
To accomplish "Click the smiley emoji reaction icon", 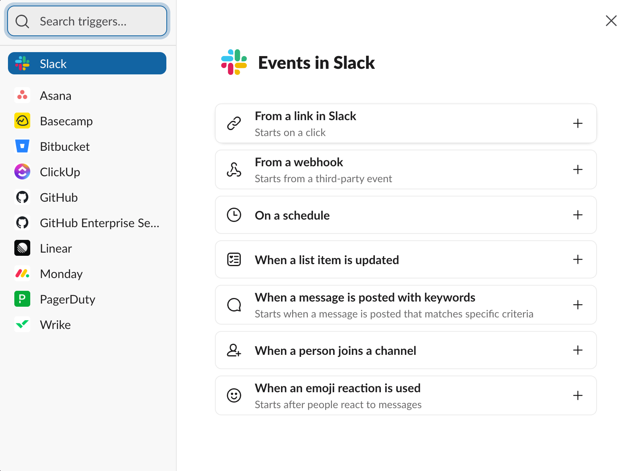I will point(234,395).
